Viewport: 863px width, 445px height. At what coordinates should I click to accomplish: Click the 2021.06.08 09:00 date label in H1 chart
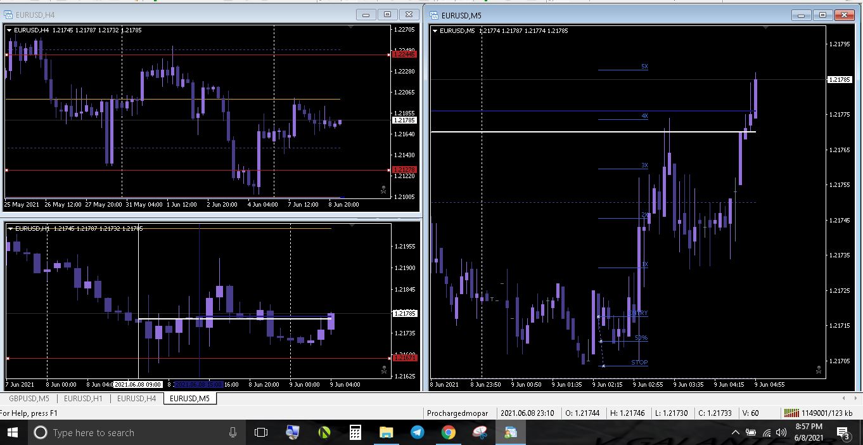coord(138,385)
